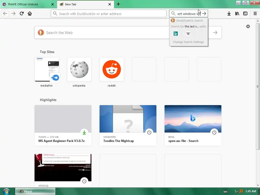Click Change Search Settings
The width and height of the screenshot is (260, 195).
click(x=188, y=42)
